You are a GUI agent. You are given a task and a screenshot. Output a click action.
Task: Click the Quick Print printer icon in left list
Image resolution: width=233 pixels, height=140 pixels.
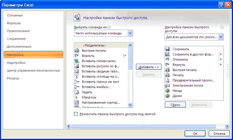point(77,51)
